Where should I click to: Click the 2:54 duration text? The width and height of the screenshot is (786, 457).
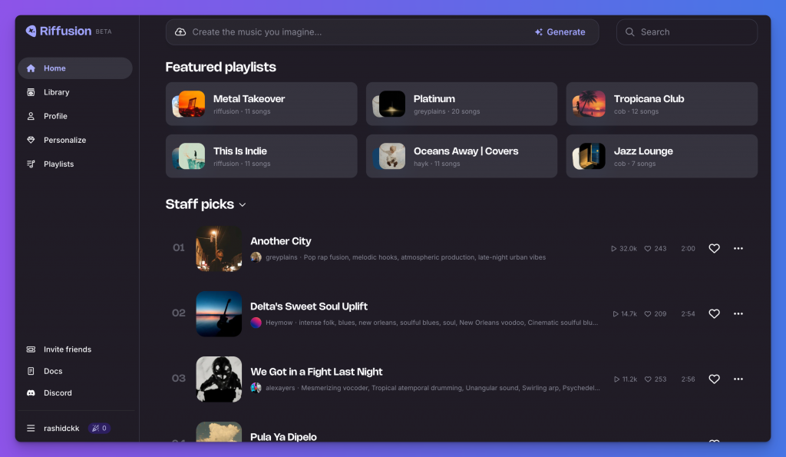pos(689,313)
